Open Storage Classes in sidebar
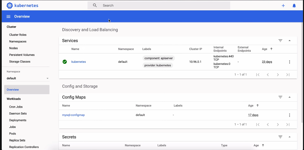Image resolution: width=304 pixels, height=150 pixels. click(20, 62)
